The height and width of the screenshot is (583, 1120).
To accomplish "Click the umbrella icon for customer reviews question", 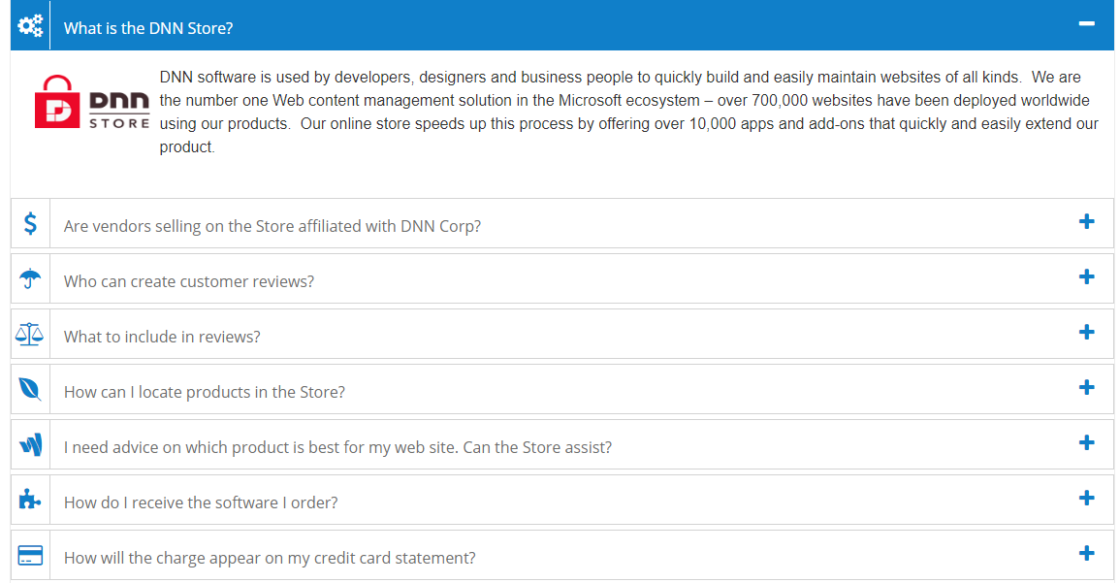I will pyautogui.click(x=30, y=278).
